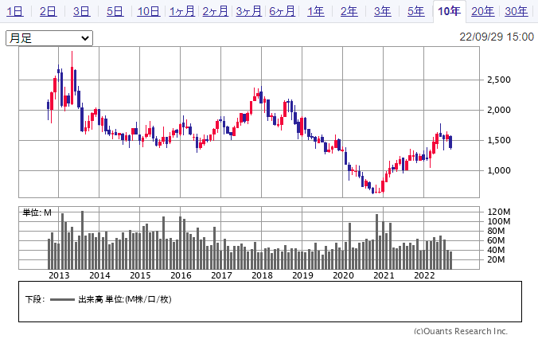Viewport: 538px width, 339px height.
Task: Click the 100M volume axis label
Action: coord(499,221)
